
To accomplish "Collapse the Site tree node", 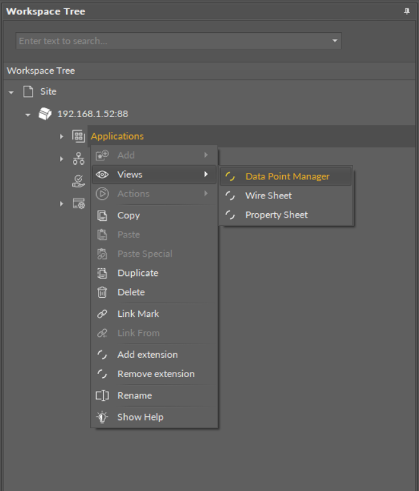I will (x=11, y=92).
